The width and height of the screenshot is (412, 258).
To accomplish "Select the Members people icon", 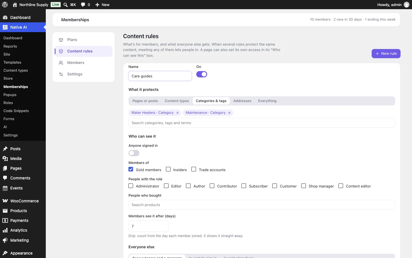I will (x=61, y=63).
